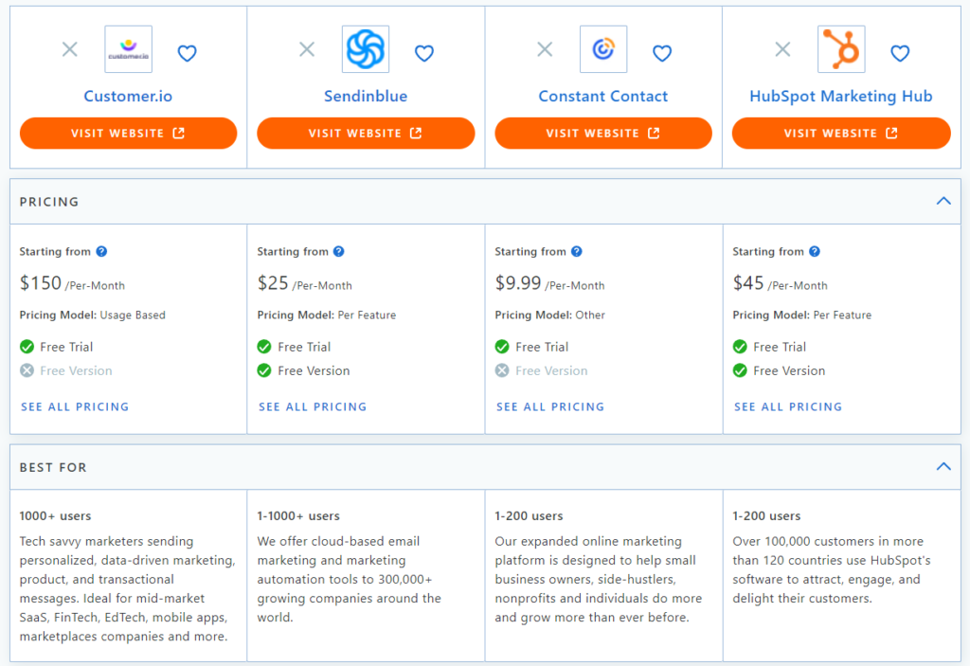Open the Constant Contact product name link
Viewport: 970px width, 666px height.
click(x=602, y=96)
